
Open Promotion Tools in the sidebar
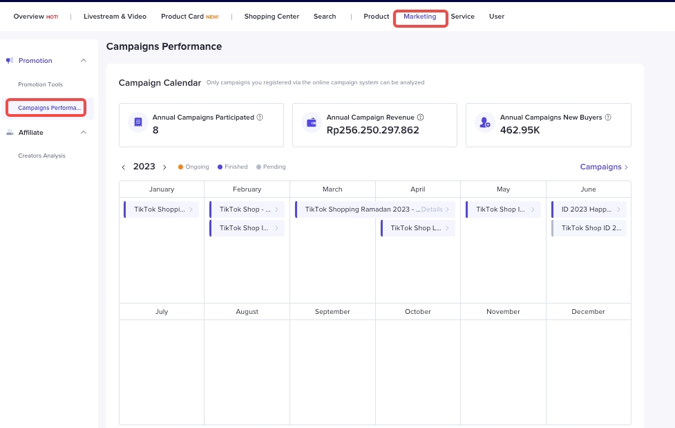40,84
